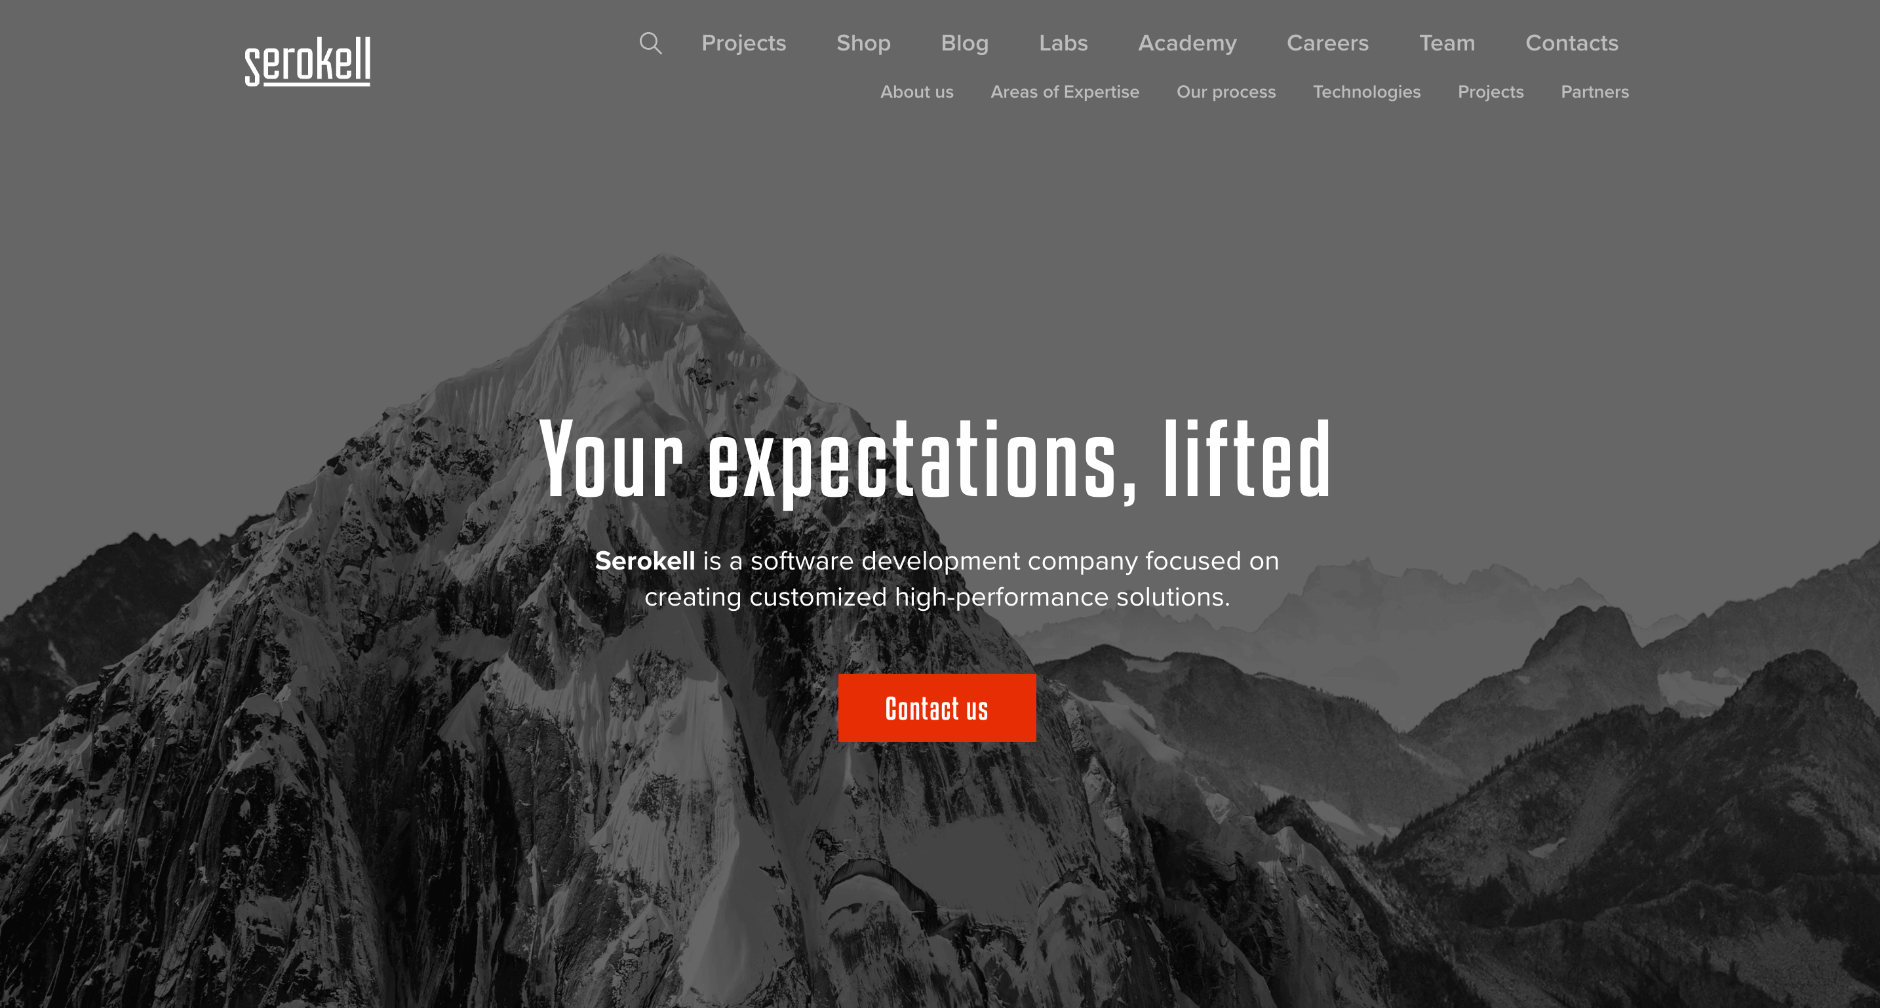
Task: Click the Contacts page link
Action: [1573, 43]
